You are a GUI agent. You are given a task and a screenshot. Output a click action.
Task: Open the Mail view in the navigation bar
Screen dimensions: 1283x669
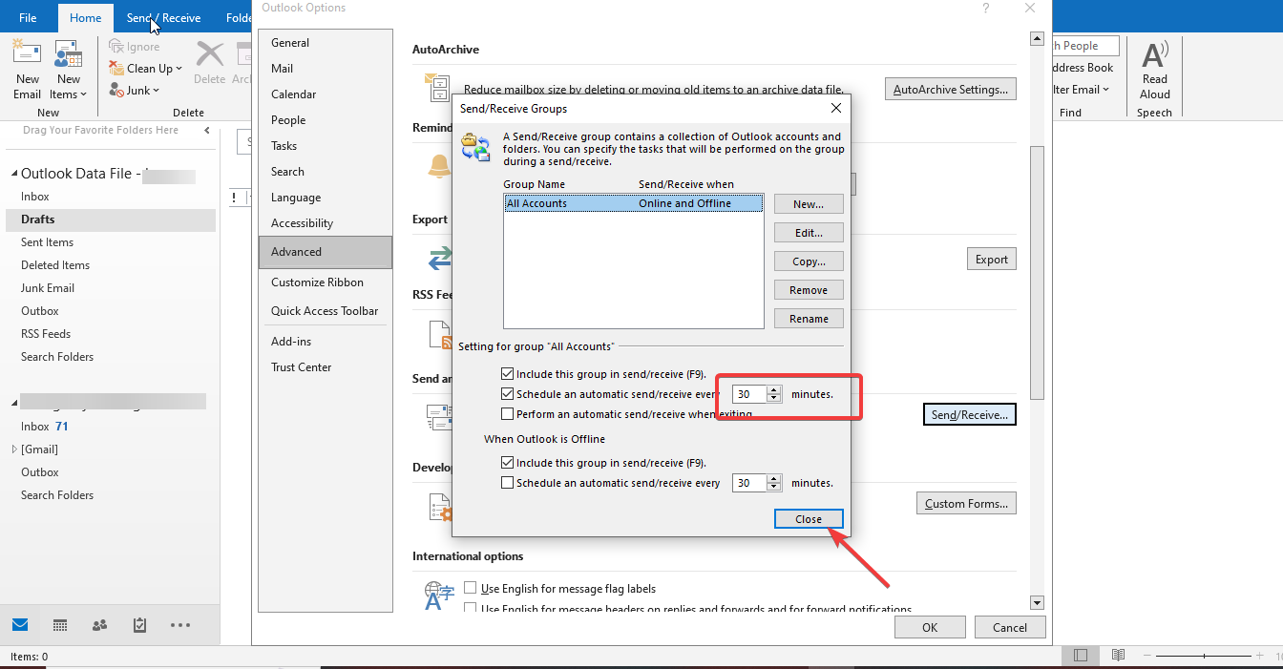coord(20,625)
